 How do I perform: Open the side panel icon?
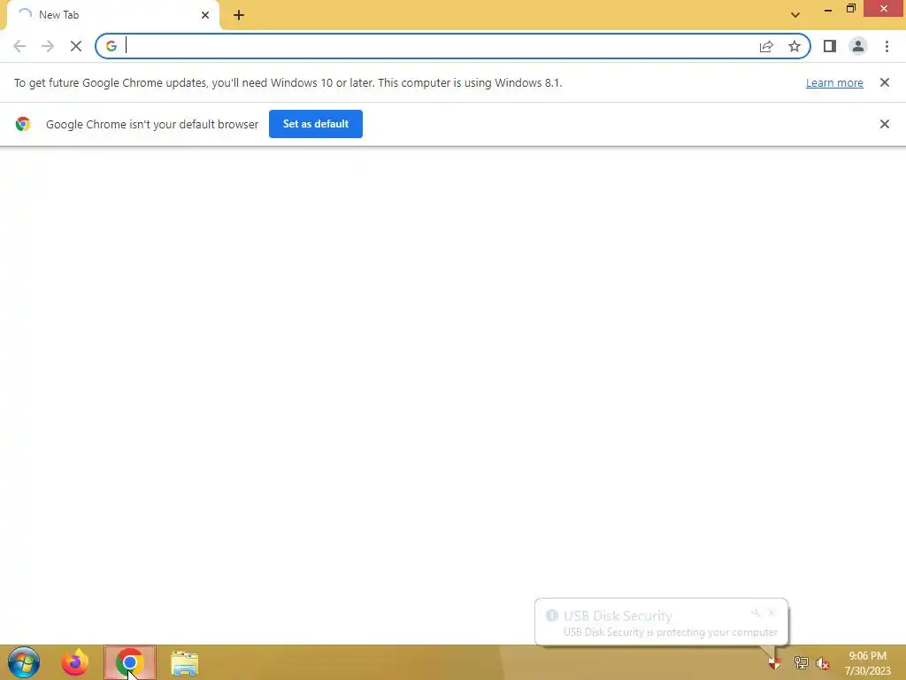pos(830,46)
